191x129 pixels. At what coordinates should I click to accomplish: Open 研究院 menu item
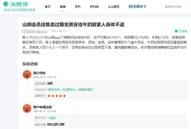[94, 7]
